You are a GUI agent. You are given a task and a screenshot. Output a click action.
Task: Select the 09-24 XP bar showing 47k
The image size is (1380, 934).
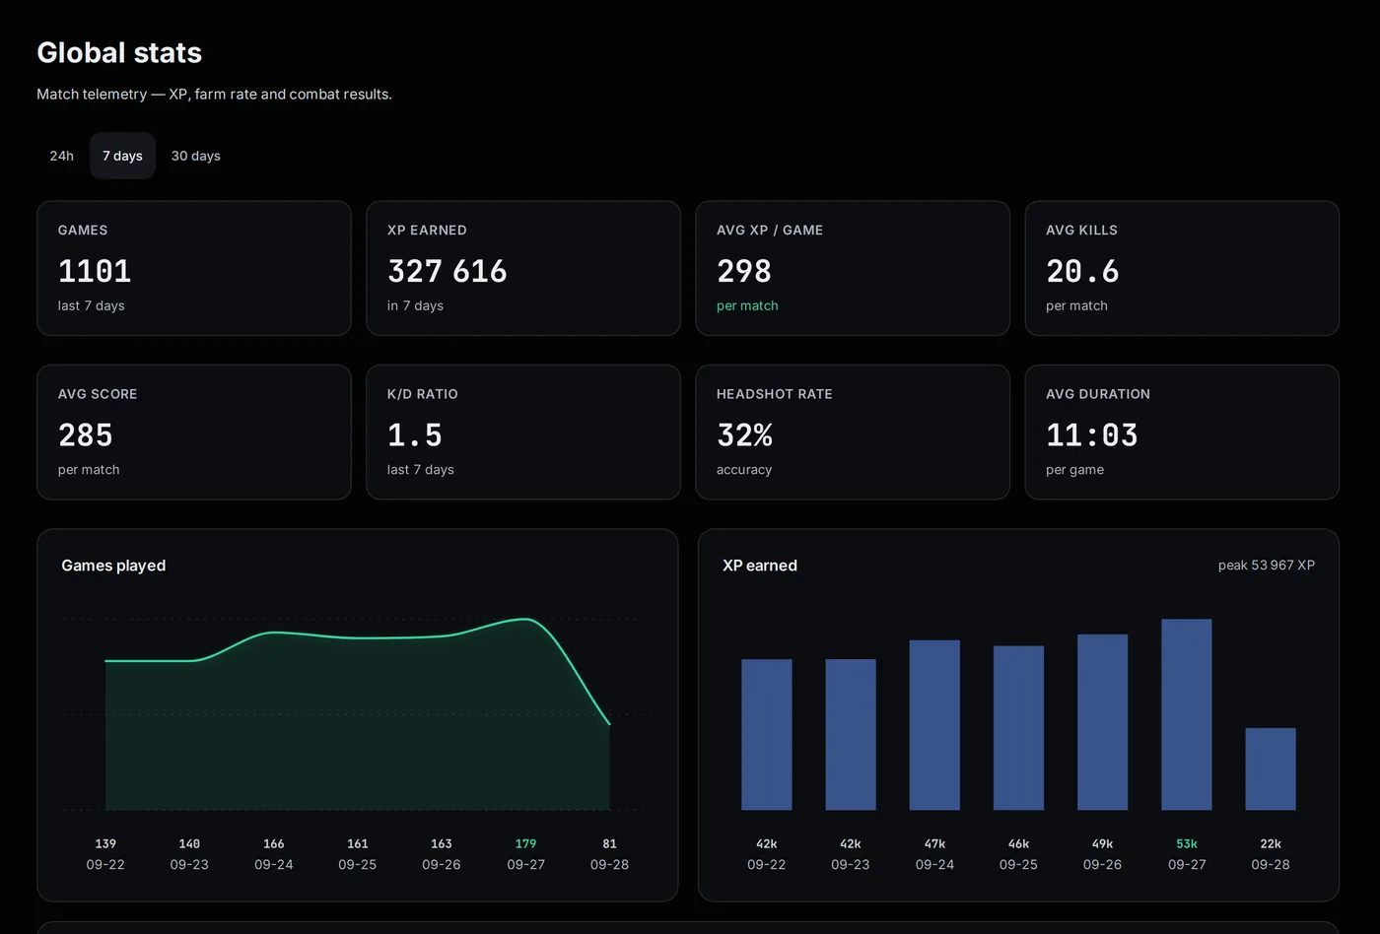click(x=934, y=725)
